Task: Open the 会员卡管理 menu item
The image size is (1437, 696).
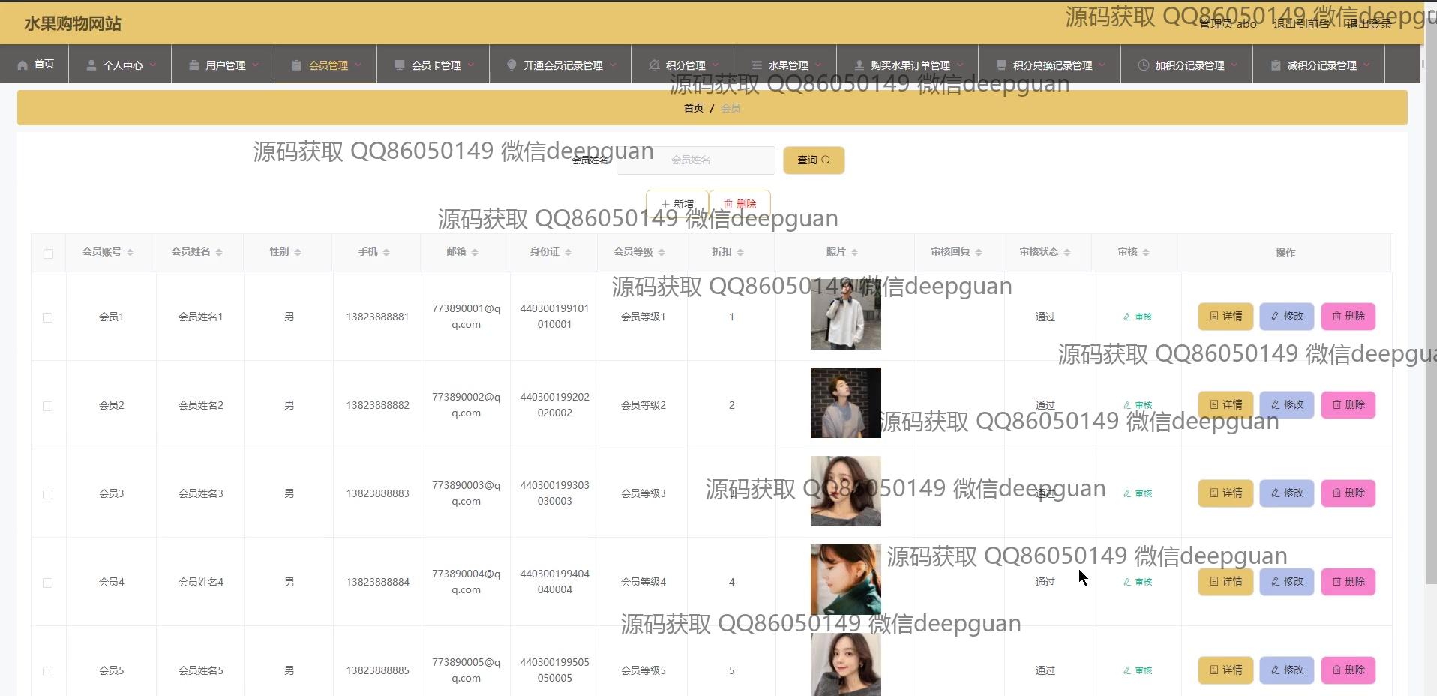Action: coord(434,65)
